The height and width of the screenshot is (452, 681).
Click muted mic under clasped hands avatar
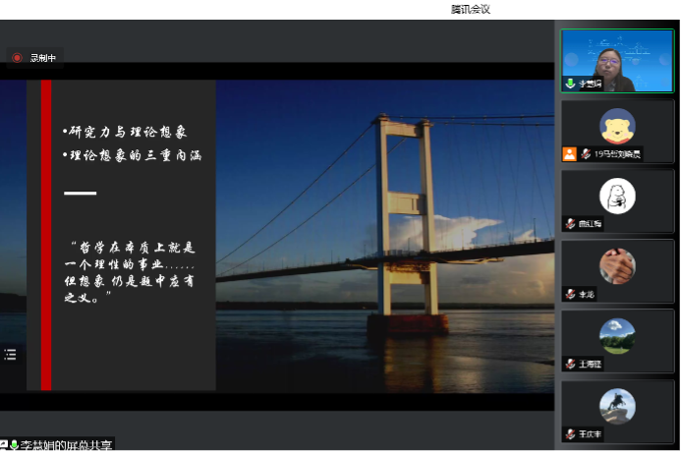click(x=570, y=294)
